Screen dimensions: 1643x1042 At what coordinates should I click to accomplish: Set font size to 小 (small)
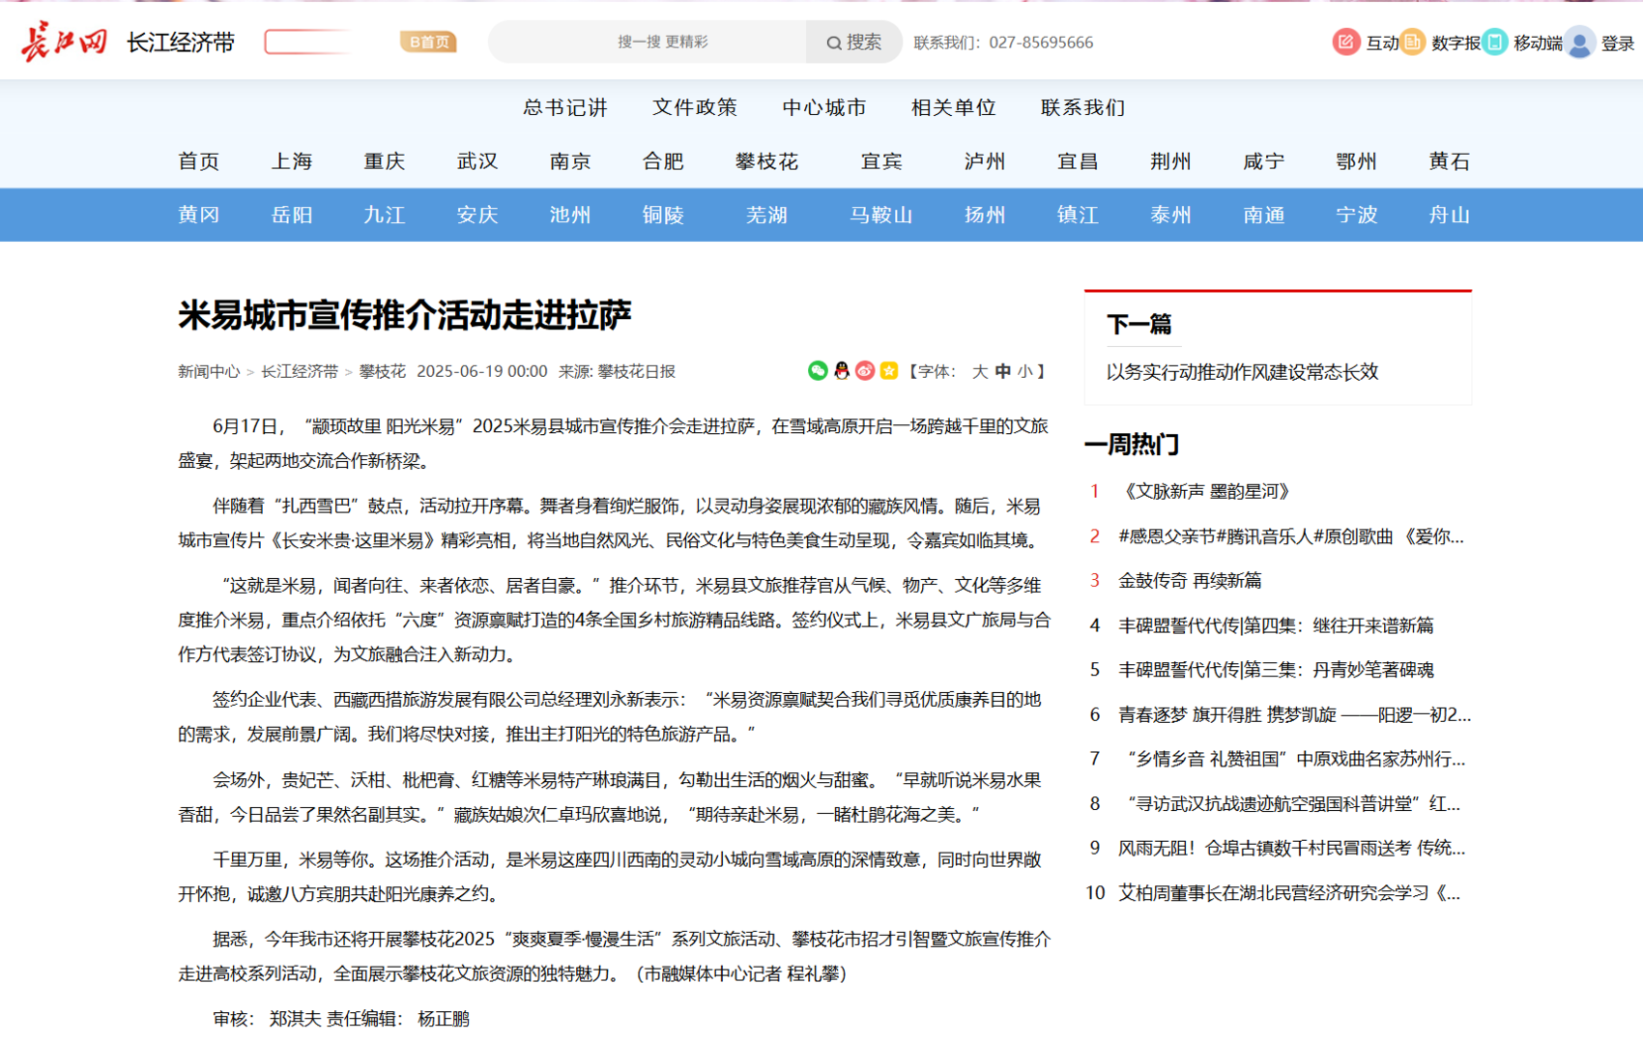tap(1024, 372)
